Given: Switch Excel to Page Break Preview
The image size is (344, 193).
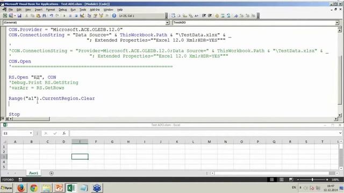Looking at the screenshot, I should 291,180.
